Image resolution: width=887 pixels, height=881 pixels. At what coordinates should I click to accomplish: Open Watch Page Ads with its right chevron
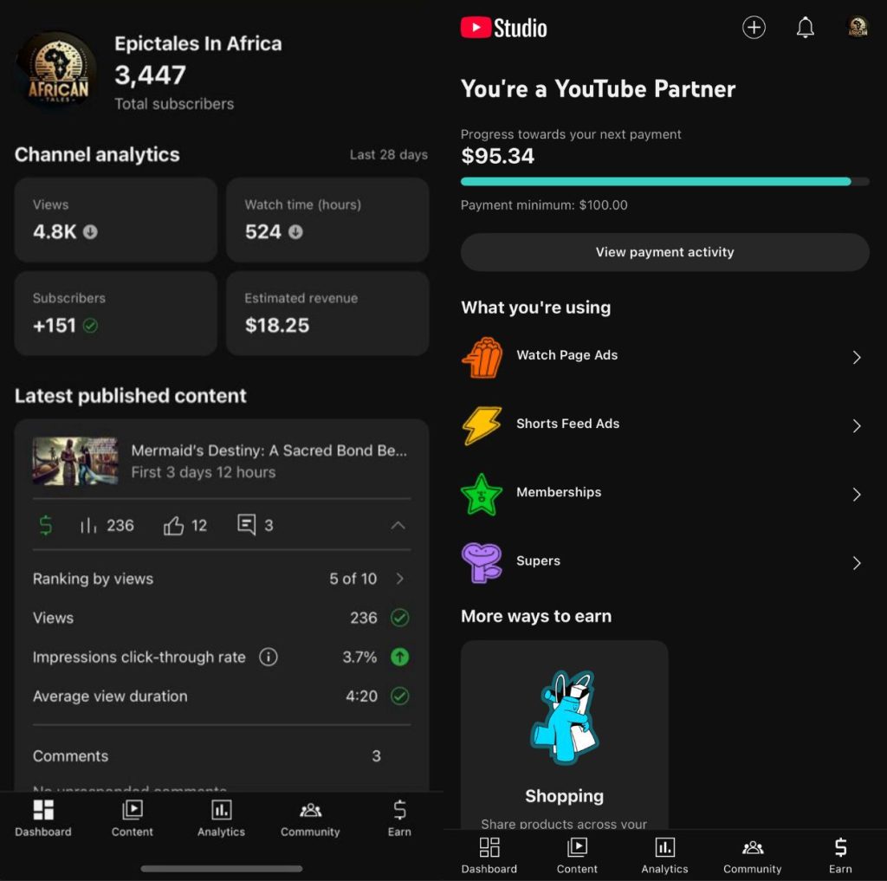[x=857, y=357]
